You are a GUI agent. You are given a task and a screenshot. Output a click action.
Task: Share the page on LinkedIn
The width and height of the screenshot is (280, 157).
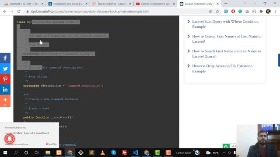tap(5, 89)
